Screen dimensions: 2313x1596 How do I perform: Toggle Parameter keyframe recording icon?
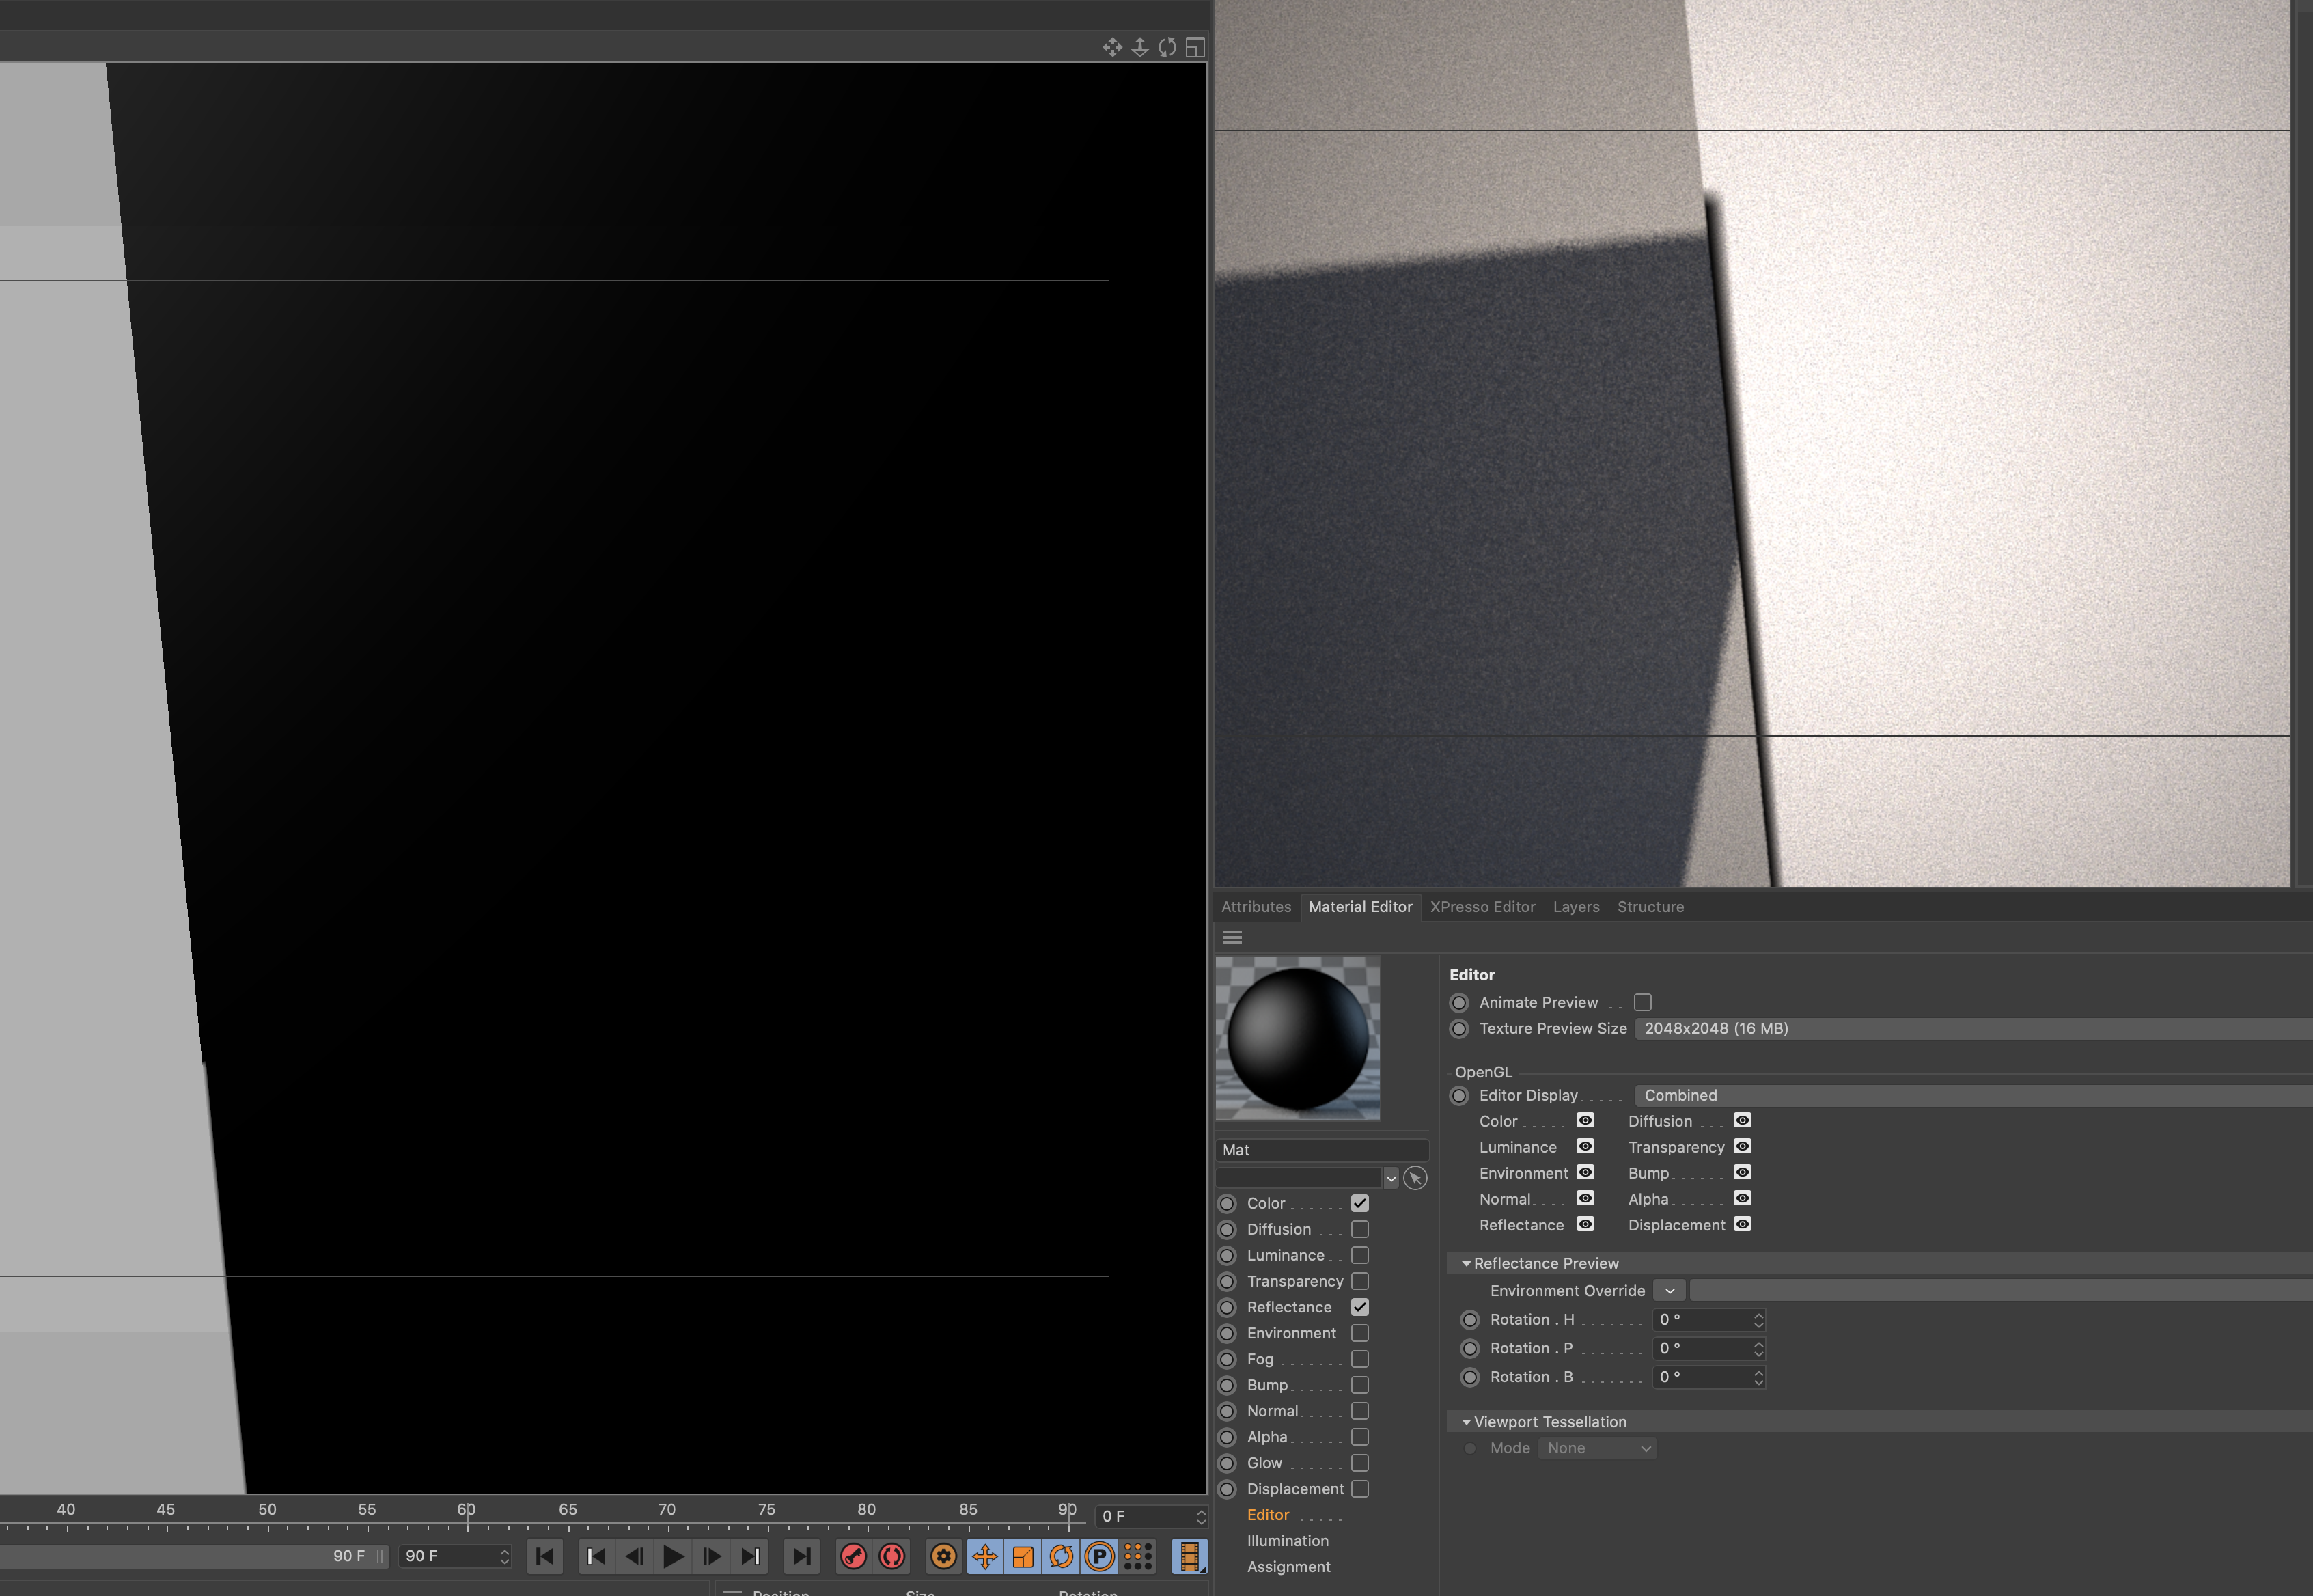click(1100, 1556)
